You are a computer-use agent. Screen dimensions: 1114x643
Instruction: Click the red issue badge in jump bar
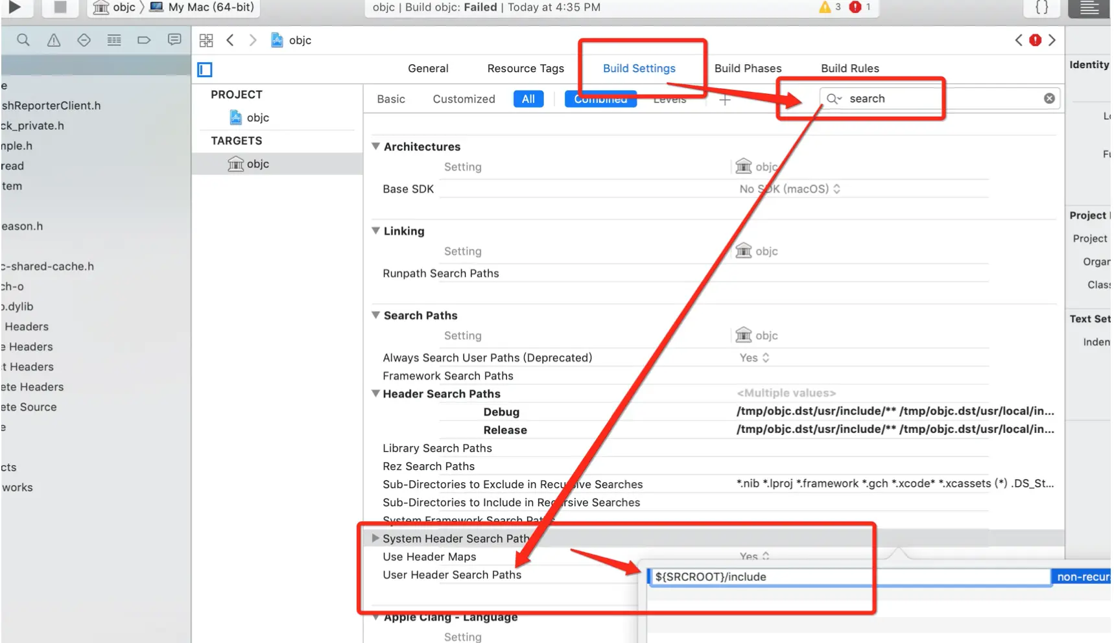point(1036,40)
